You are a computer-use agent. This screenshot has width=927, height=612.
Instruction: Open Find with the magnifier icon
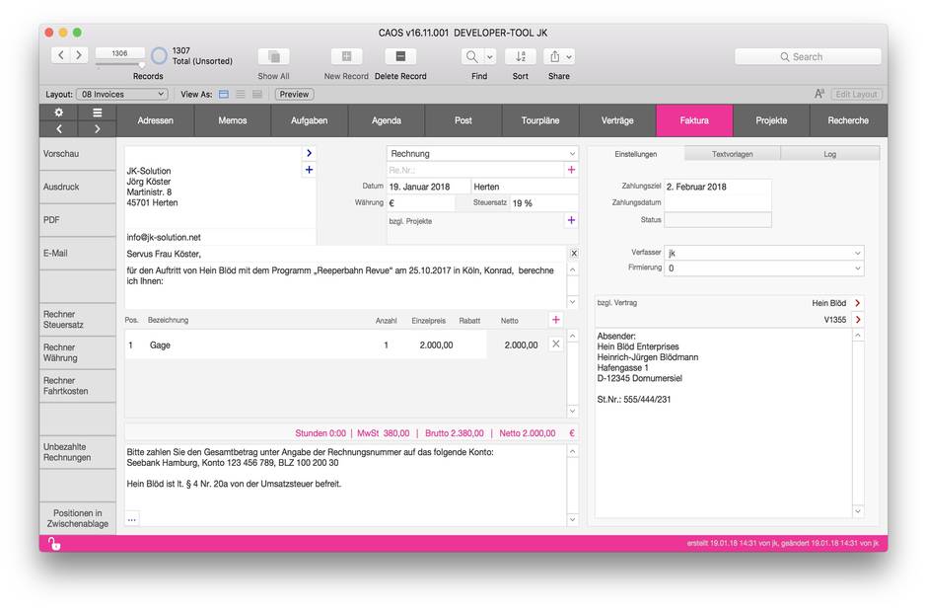[x=471, y=56]
